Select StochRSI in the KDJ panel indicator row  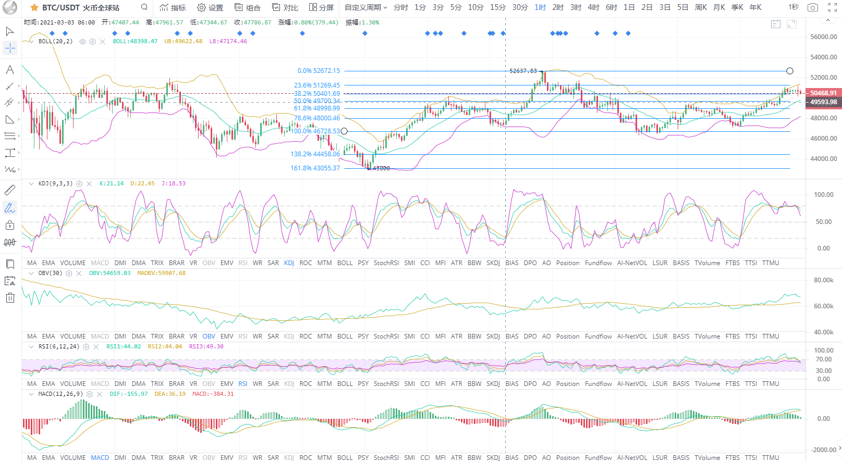click(x=386, y=263)
